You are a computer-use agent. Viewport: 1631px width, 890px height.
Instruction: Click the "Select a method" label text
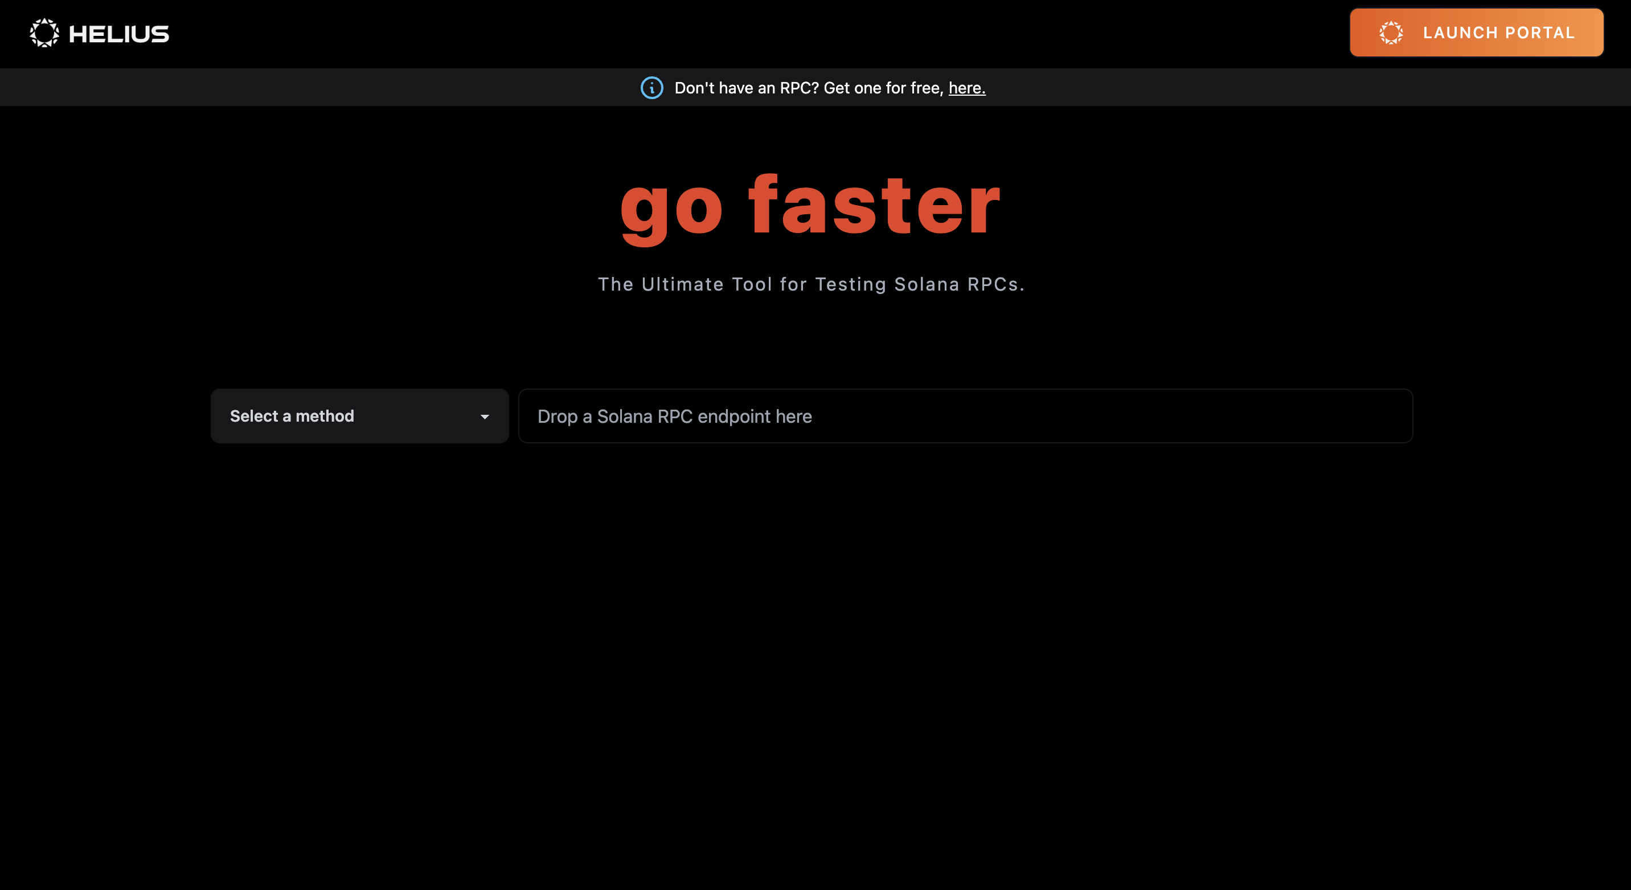291,416
